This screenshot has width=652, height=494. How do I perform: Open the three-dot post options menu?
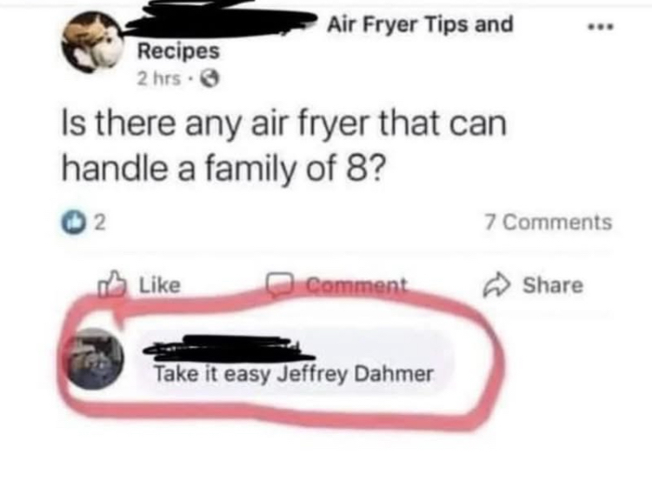tap(600, 28)
